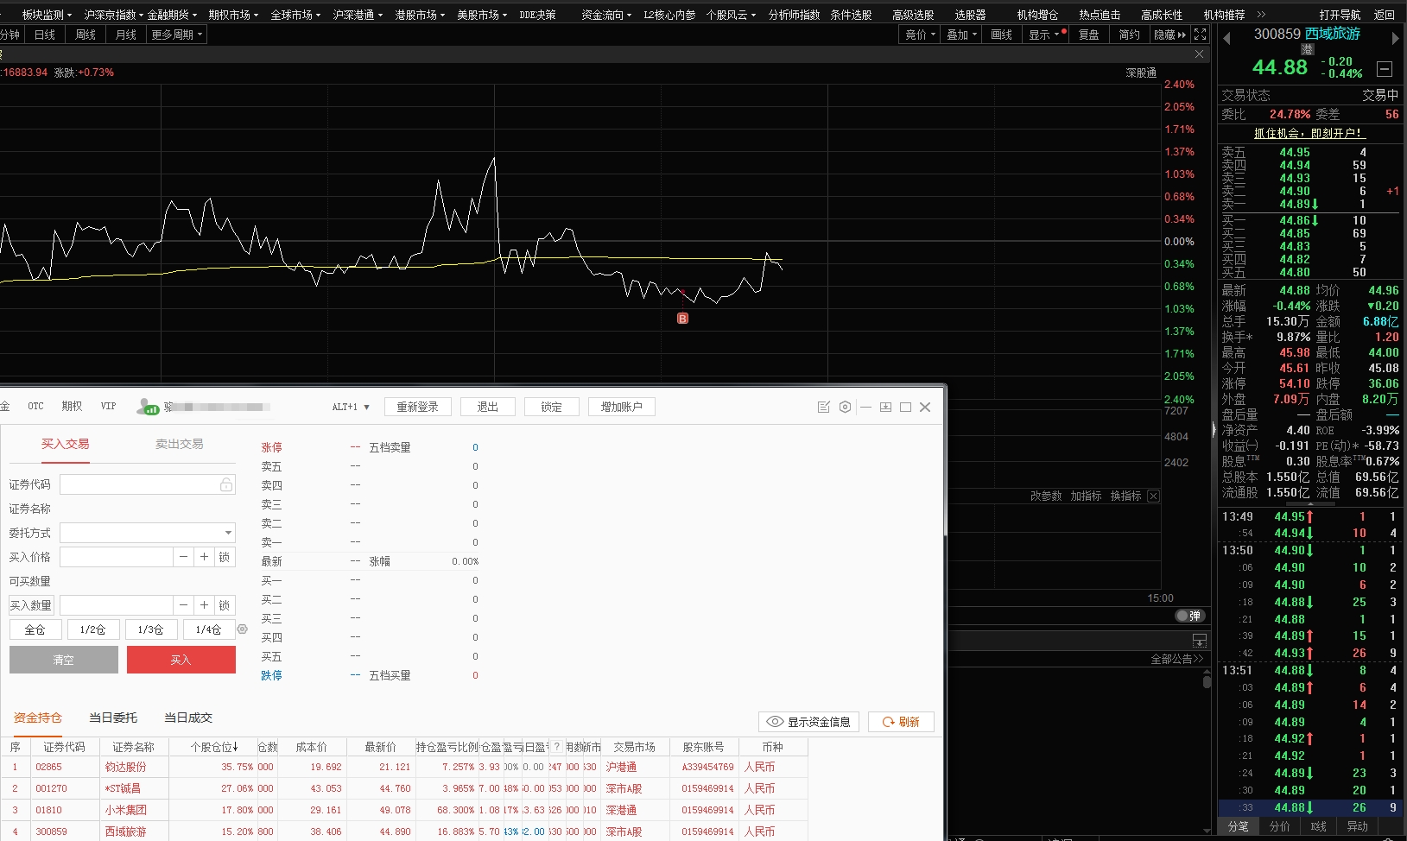1407x841 pixels.
Task: Click the 复盘 toolbar button
Action: (x=1089, y=35)
